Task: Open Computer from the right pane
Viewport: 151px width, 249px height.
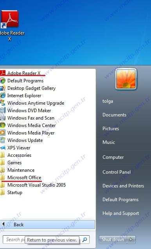Action: (113, 157)
